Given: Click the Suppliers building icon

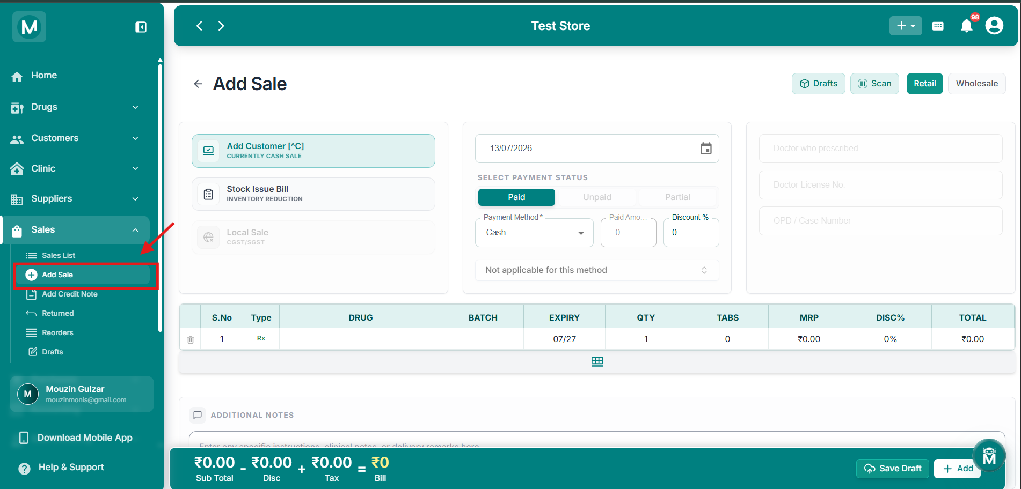Looking at the screenshot, I should click(x=17, y=199).
